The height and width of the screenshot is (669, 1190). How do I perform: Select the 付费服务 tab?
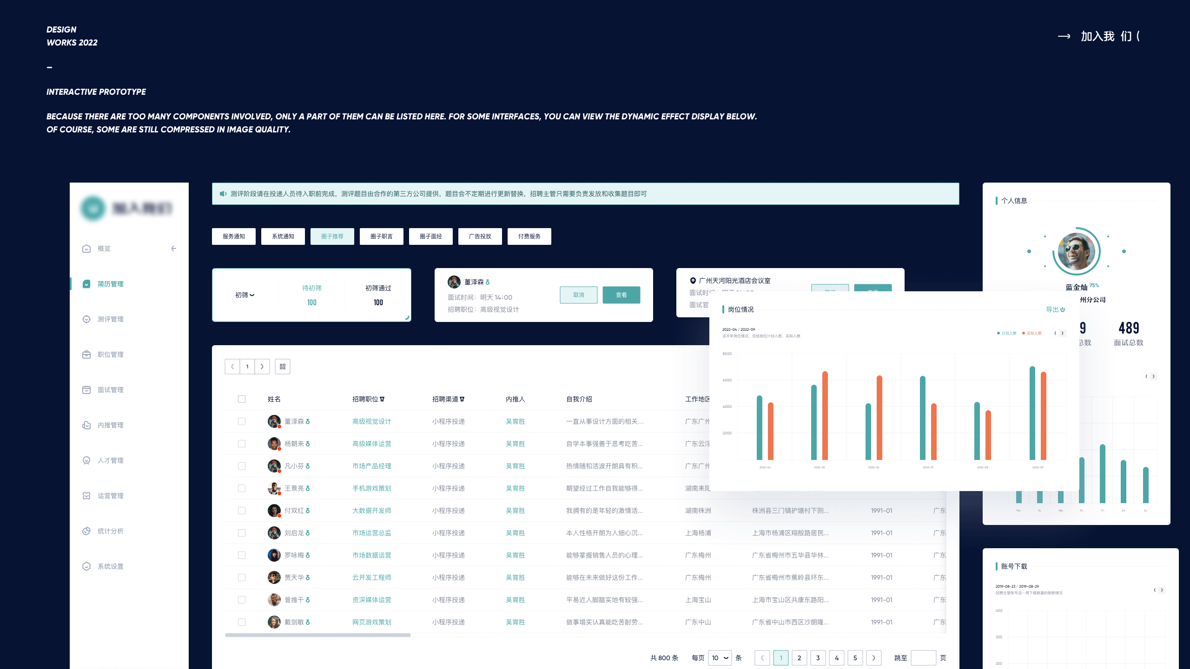click(x=529, y=236)
